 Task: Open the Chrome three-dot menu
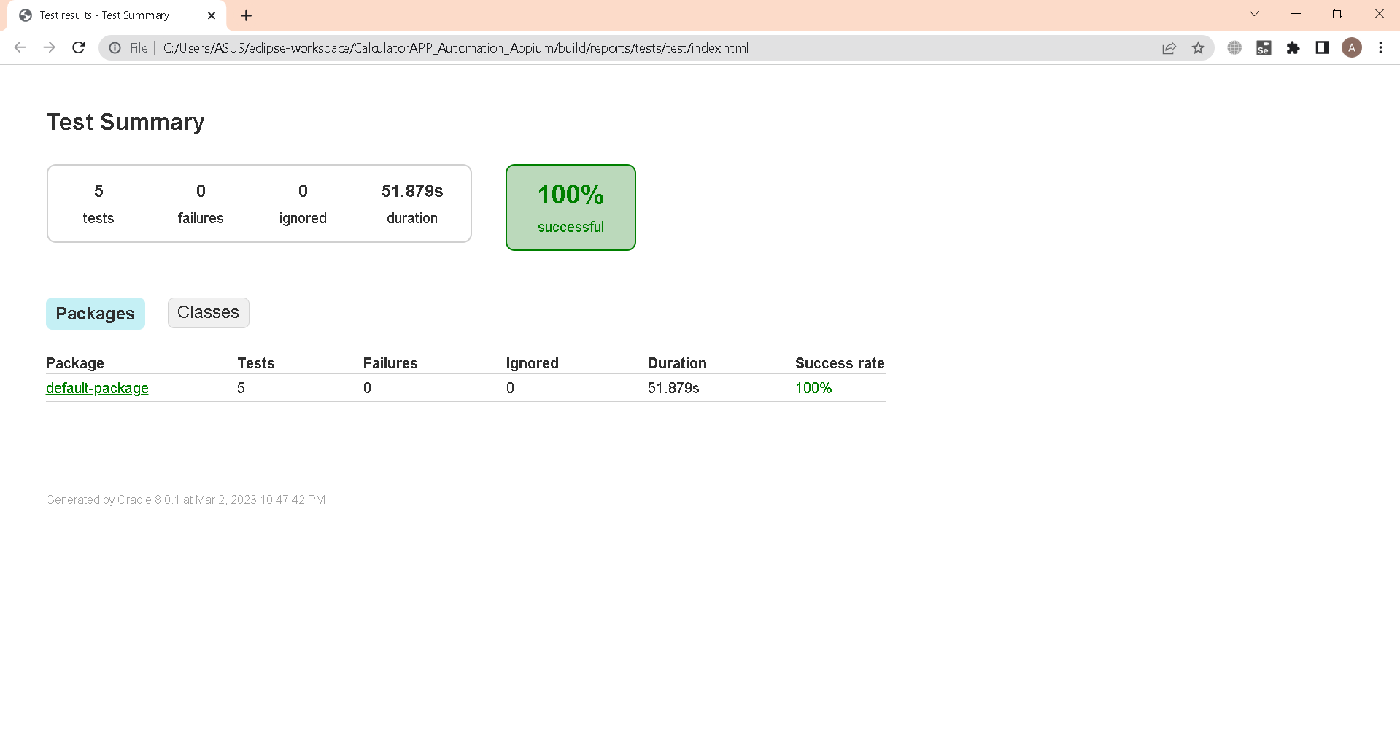[x=1380, y=47]
